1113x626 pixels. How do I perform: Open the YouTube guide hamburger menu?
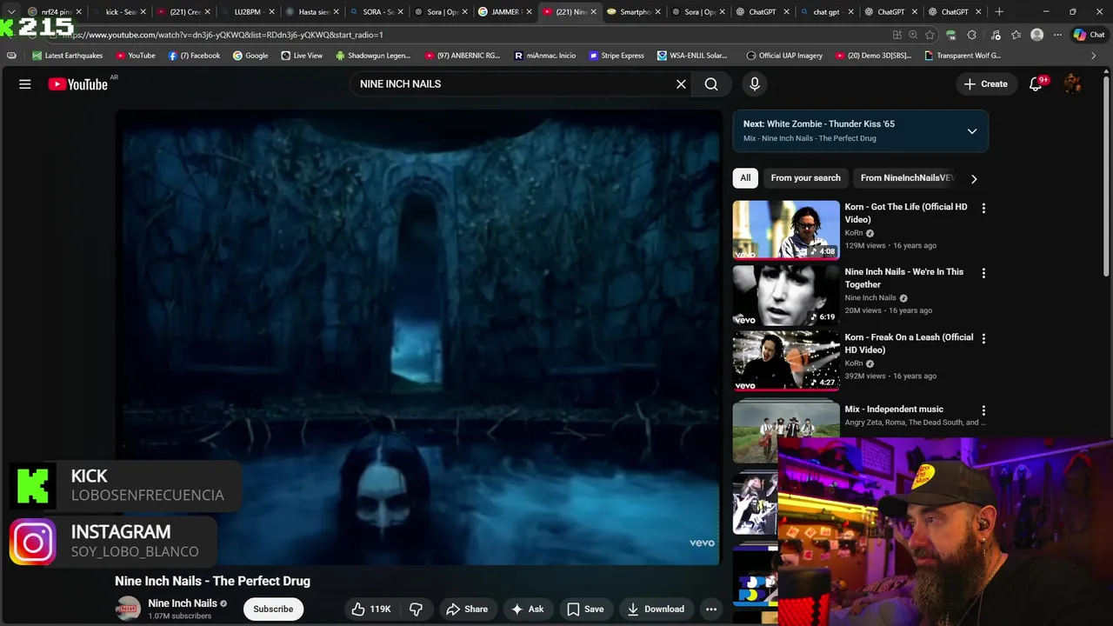click(25, 84)
